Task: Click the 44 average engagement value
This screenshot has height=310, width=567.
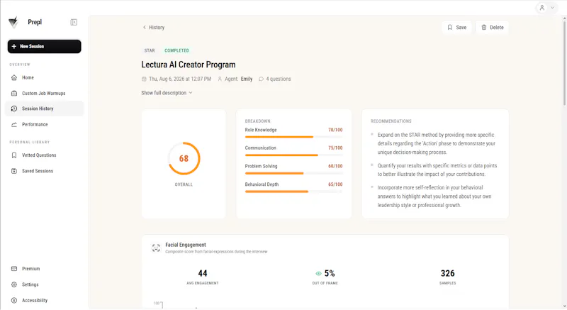Action: click(x=203, y=273)
